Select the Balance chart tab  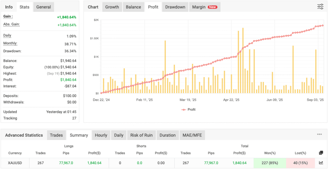(133, 7)
